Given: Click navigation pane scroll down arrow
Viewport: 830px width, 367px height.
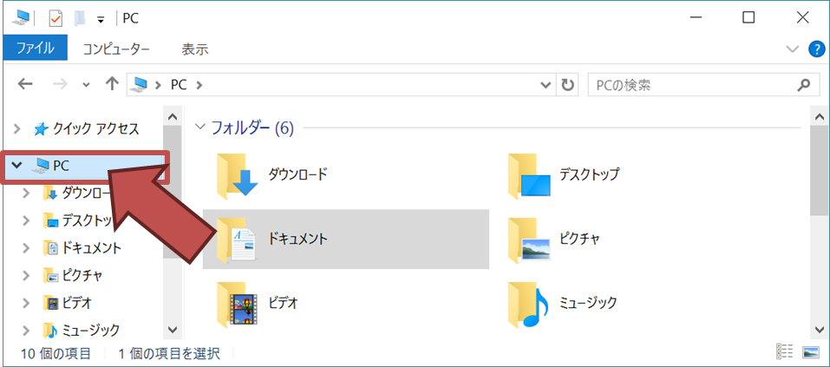Looking at the screenshot, I should click(x=173, y=329).
